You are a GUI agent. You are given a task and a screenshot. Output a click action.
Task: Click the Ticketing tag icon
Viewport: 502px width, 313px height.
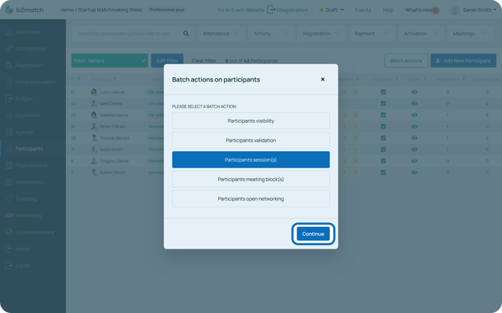(9, 198)
